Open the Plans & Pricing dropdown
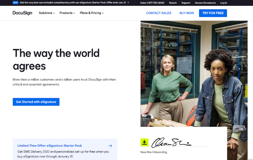253x160 pixels. point(92,13)
